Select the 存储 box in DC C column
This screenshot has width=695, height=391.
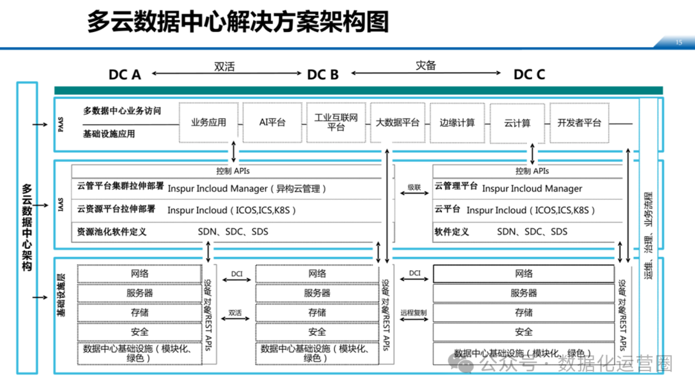[x=524, y=313]
